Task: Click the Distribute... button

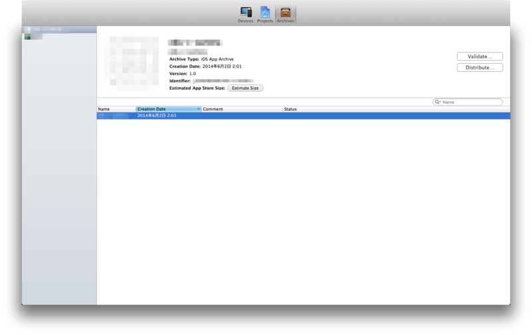Action: click(x=479, y=68)
